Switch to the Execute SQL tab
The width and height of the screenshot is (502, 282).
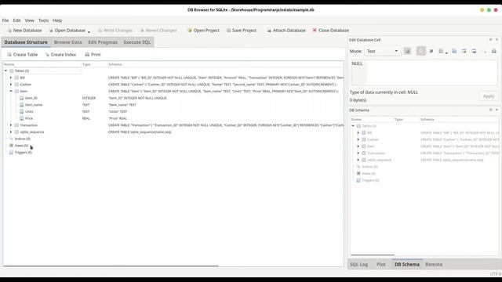pos(137,42)
